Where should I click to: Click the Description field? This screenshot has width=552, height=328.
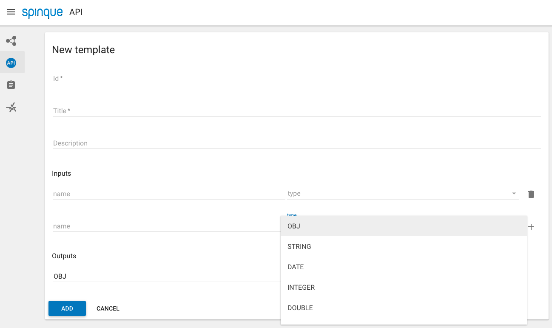[296, 143]
